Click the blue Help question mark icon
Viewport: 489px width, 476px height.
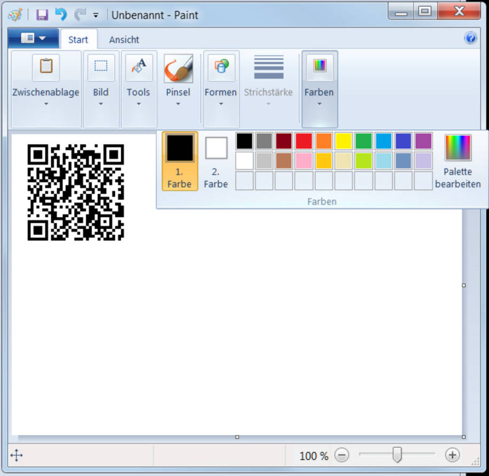[470, 38]
